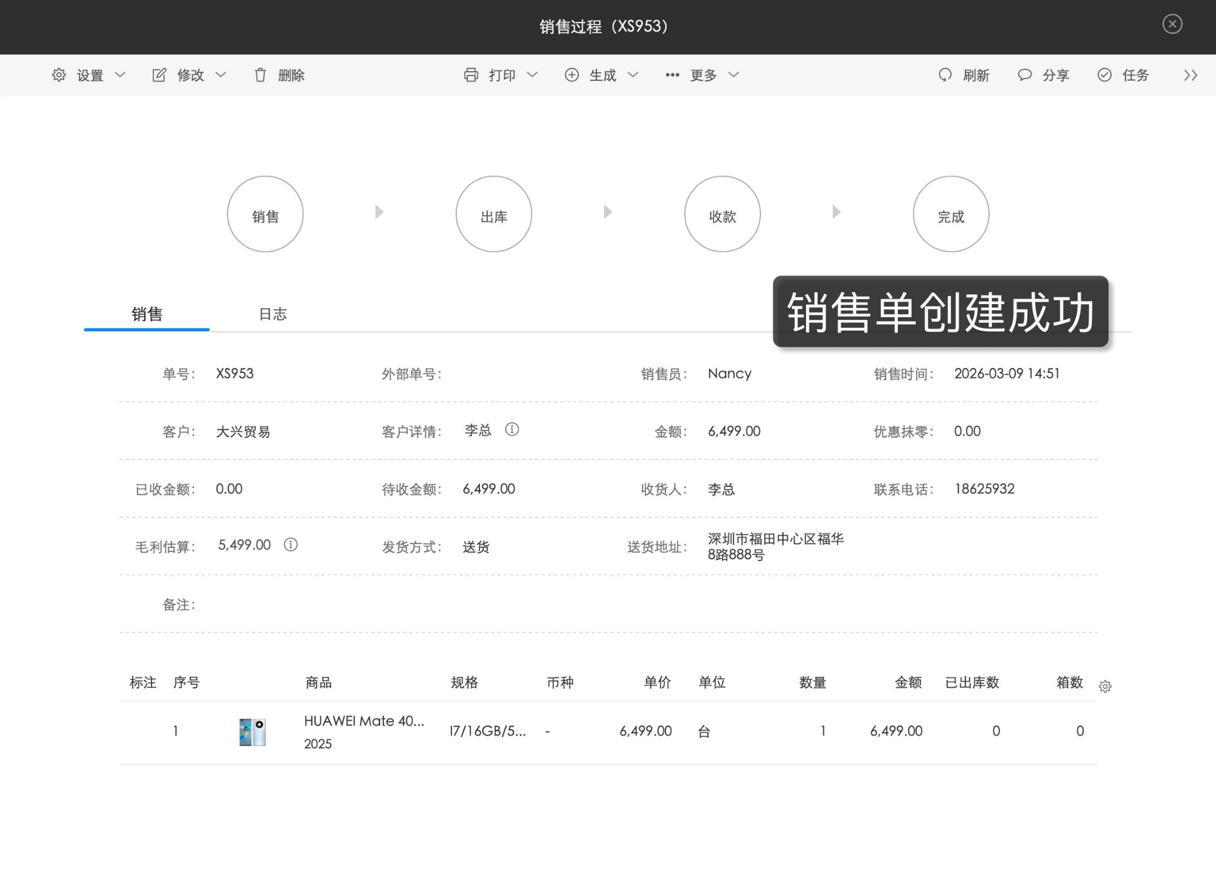Click the 刷新 refresh icon
1216x872 pixels.
pyautogui.click(x=945, y=75)
